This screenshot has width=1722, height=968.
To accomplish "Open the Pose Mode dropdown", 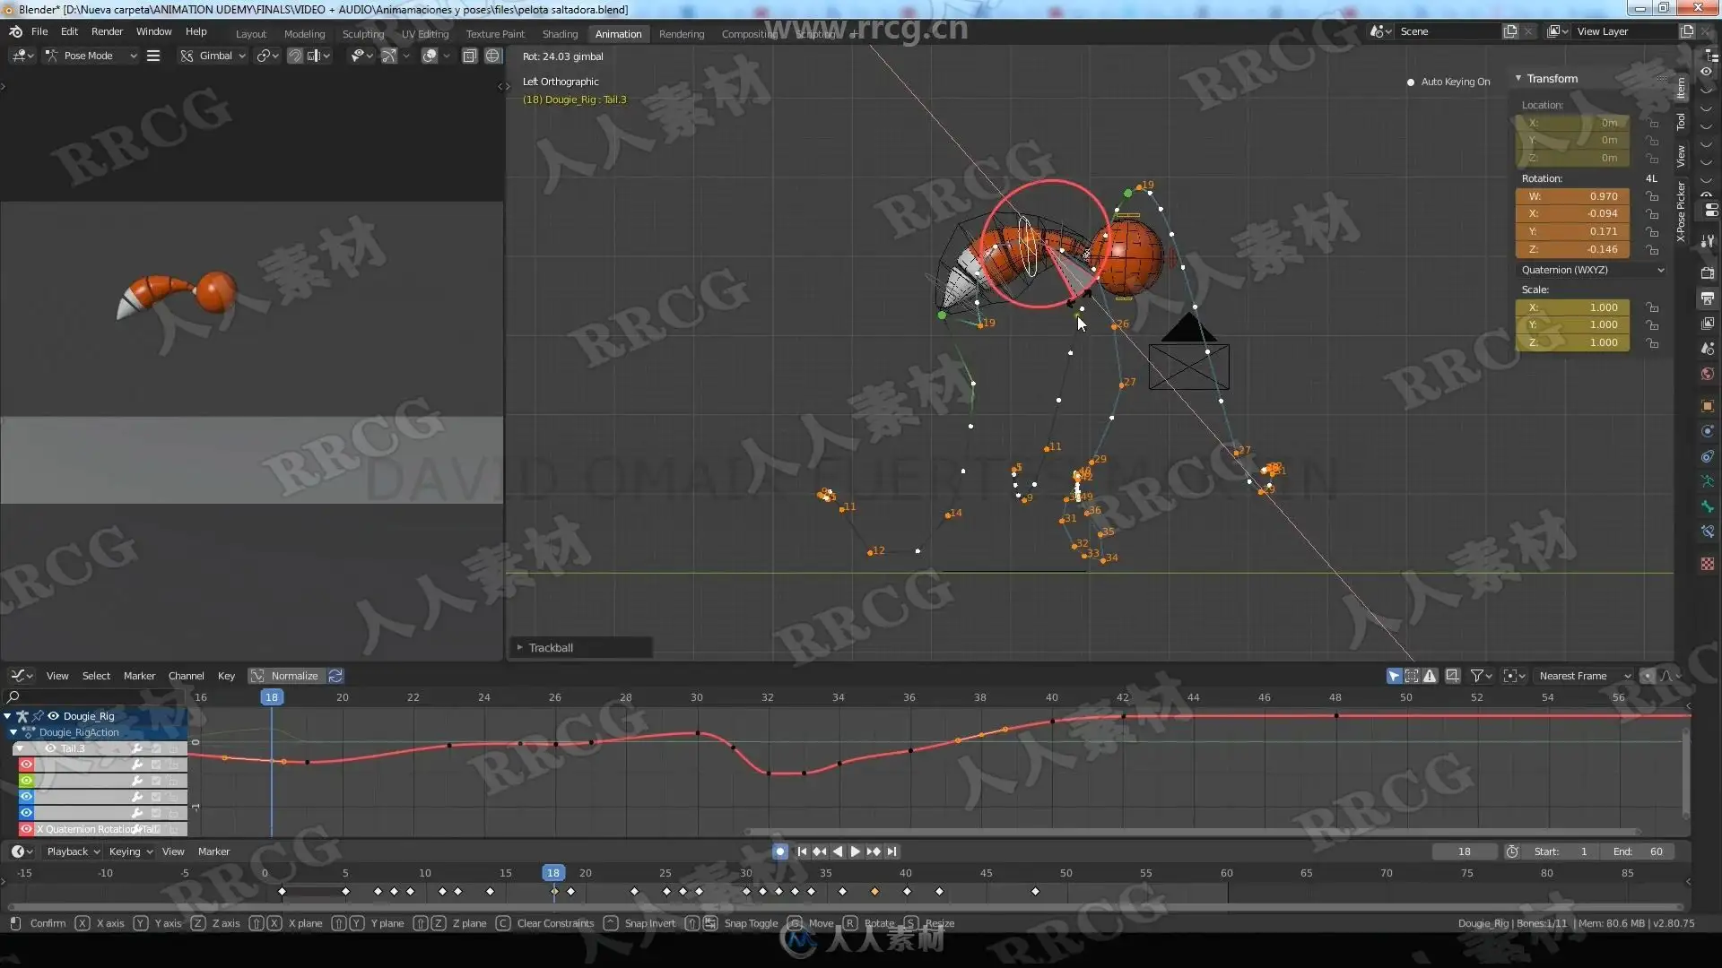I will 91,56.
